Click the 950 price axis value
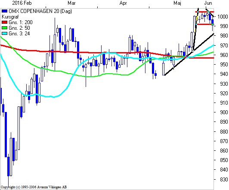This screenshot has height=190, width=229. pos(224,65)
